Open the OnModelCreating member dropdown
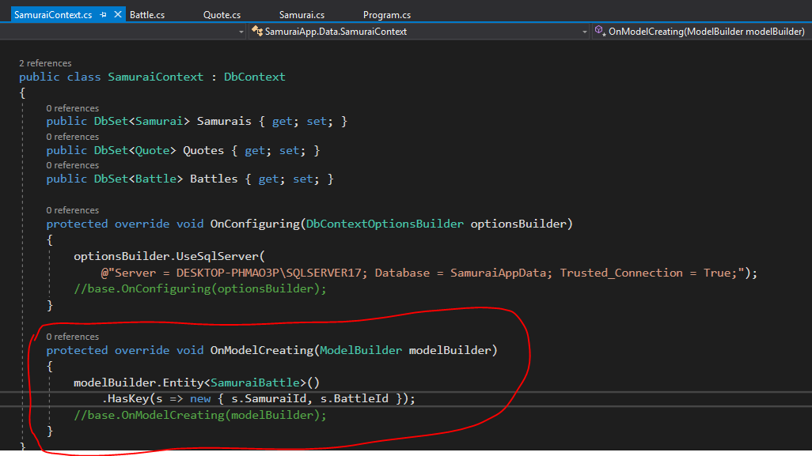Viewport: 812px width, 456px height. pyautogui.click(x=702, y=32)
